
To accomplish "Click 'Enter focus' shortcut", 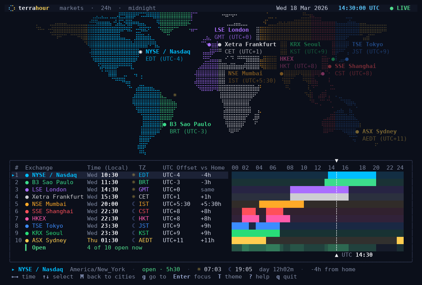I will tap(192, 277).
